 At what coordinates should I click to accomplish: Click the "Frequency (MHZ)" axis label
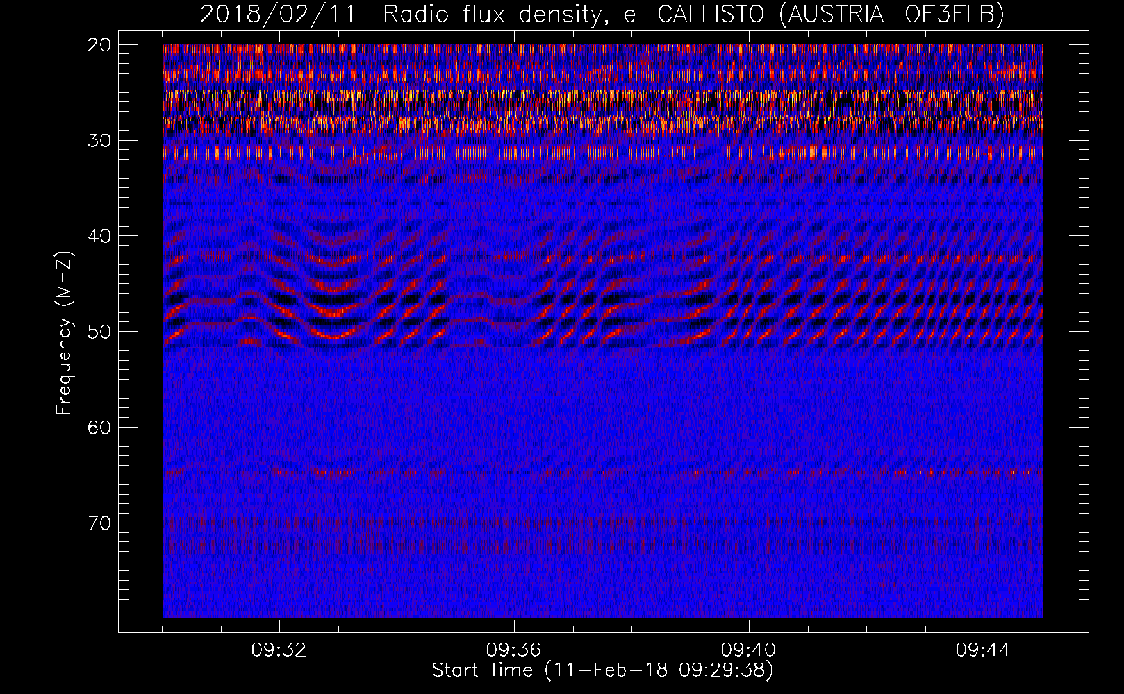[64, 334]
